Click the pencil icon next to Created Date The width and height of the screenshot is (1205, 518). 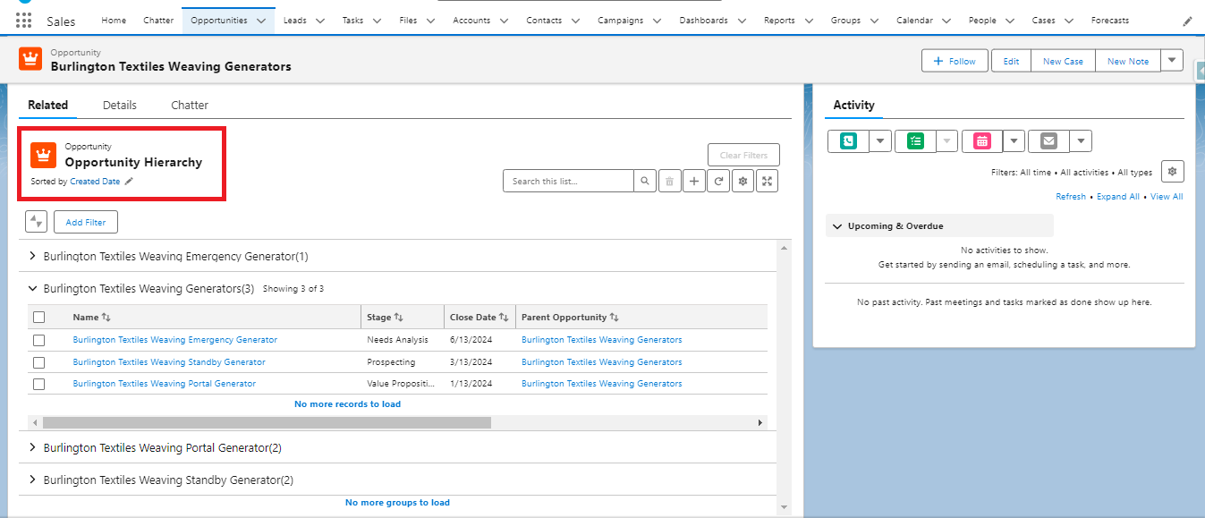pyautogui.click(x=129, y=182)
